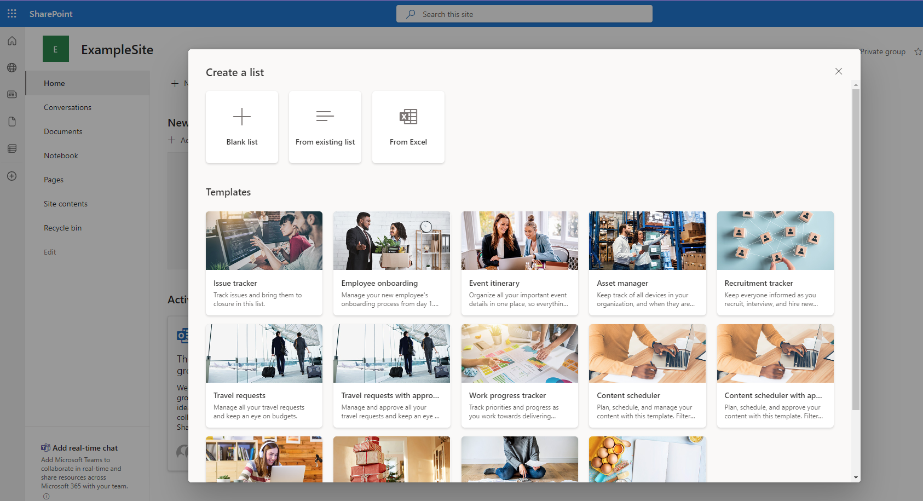This screenshot has width=923, height=501.
Task: Click the document page icon in the app rail
Action: (11, 121)
